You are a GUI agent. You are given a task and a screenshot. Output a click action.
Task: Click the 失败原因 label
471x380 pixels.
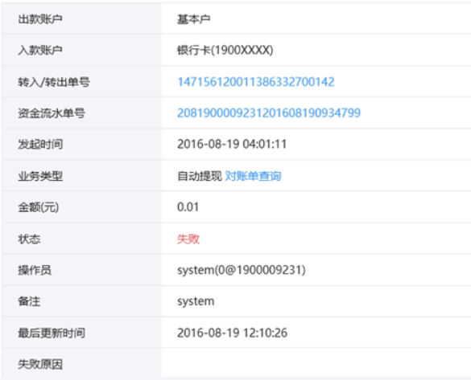tap(40, 364)
